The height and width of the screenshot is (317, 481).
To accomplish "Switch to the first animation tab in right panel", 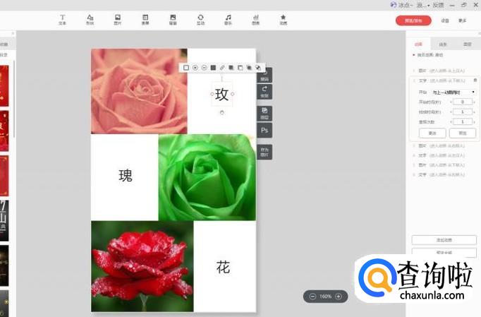I will [x=419, y=44].
